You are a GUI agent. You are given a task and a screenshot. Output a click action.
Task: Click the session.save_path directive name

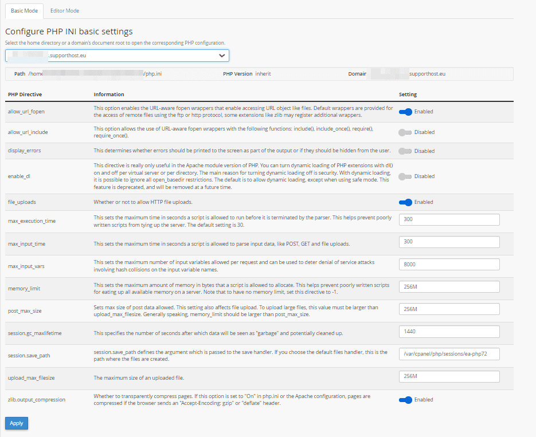(x=29, y=356)
